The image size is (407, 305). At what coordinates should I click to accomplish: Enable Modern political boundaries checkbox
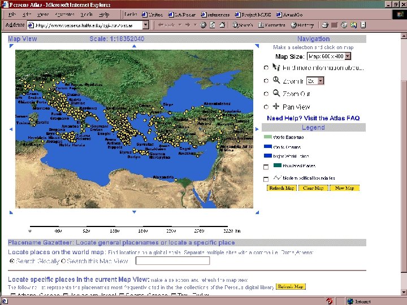pyautogui.click(x=266, y=179)
